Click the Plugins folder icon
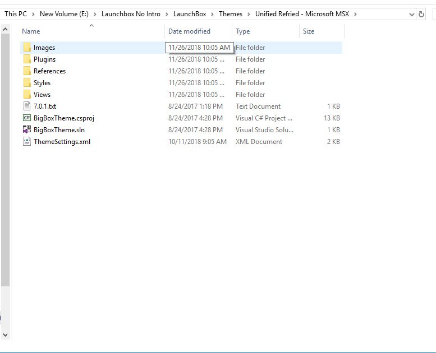 click(27, 59)
